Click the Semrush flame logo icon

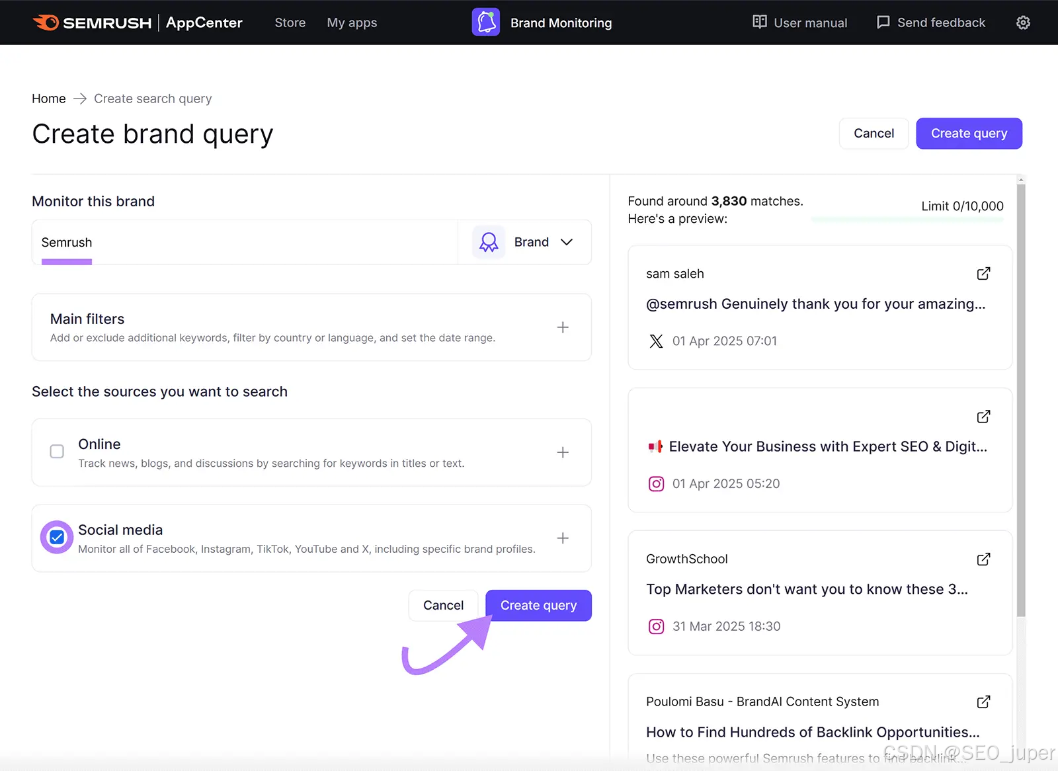click(x=46, y=22)
